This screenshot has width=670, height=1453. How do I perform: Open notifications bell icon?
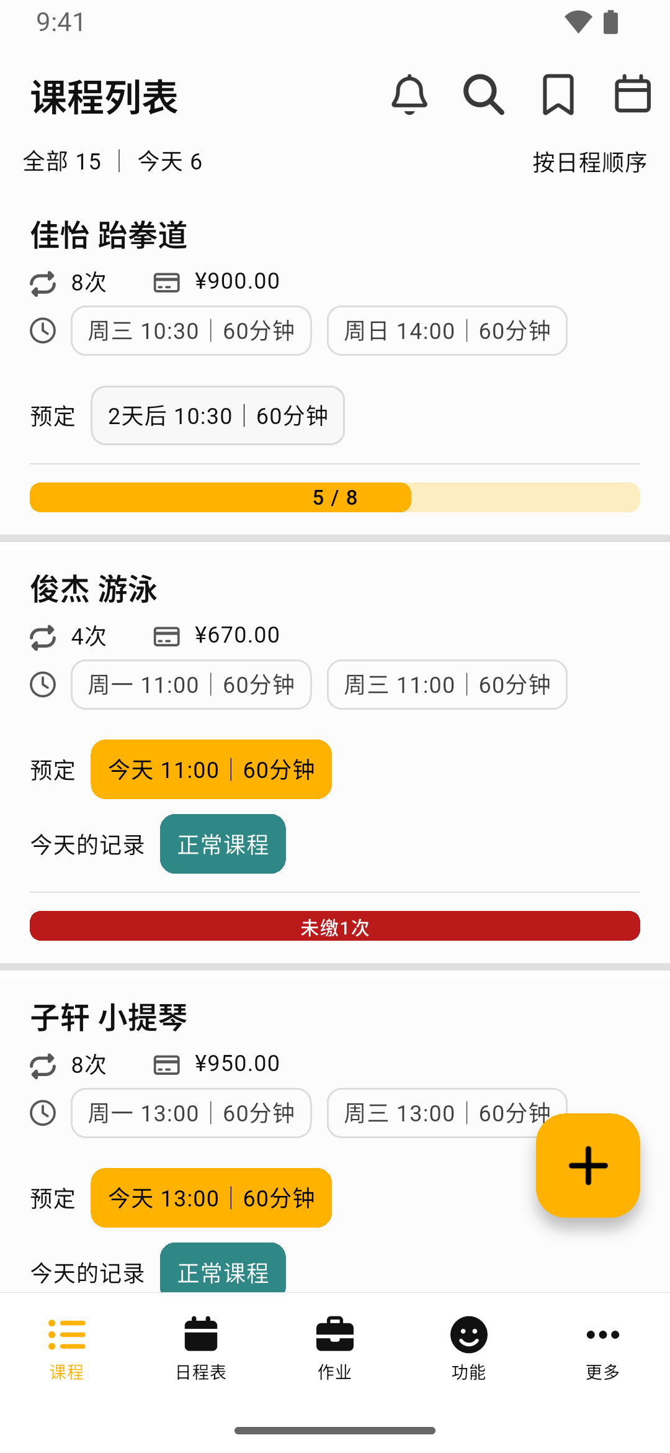click(x=409, y=95)
